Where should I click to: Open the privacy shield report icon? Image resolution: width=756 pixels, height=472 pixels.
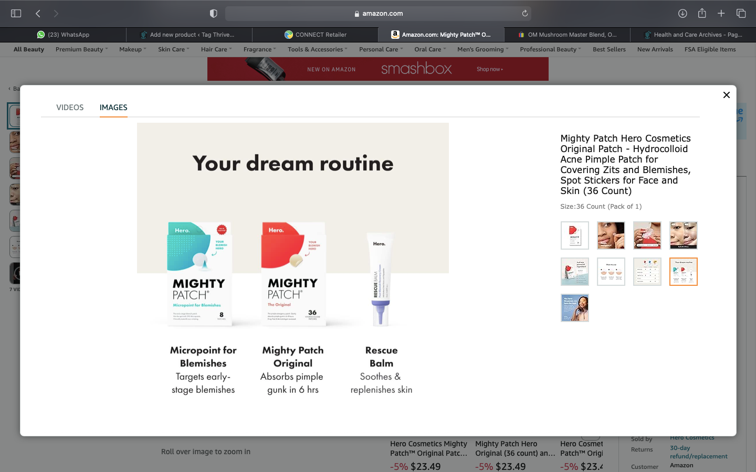pos(213,13)
